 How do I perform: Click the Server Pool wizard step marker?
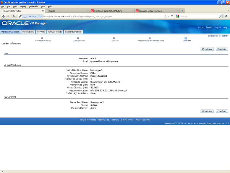78,38
